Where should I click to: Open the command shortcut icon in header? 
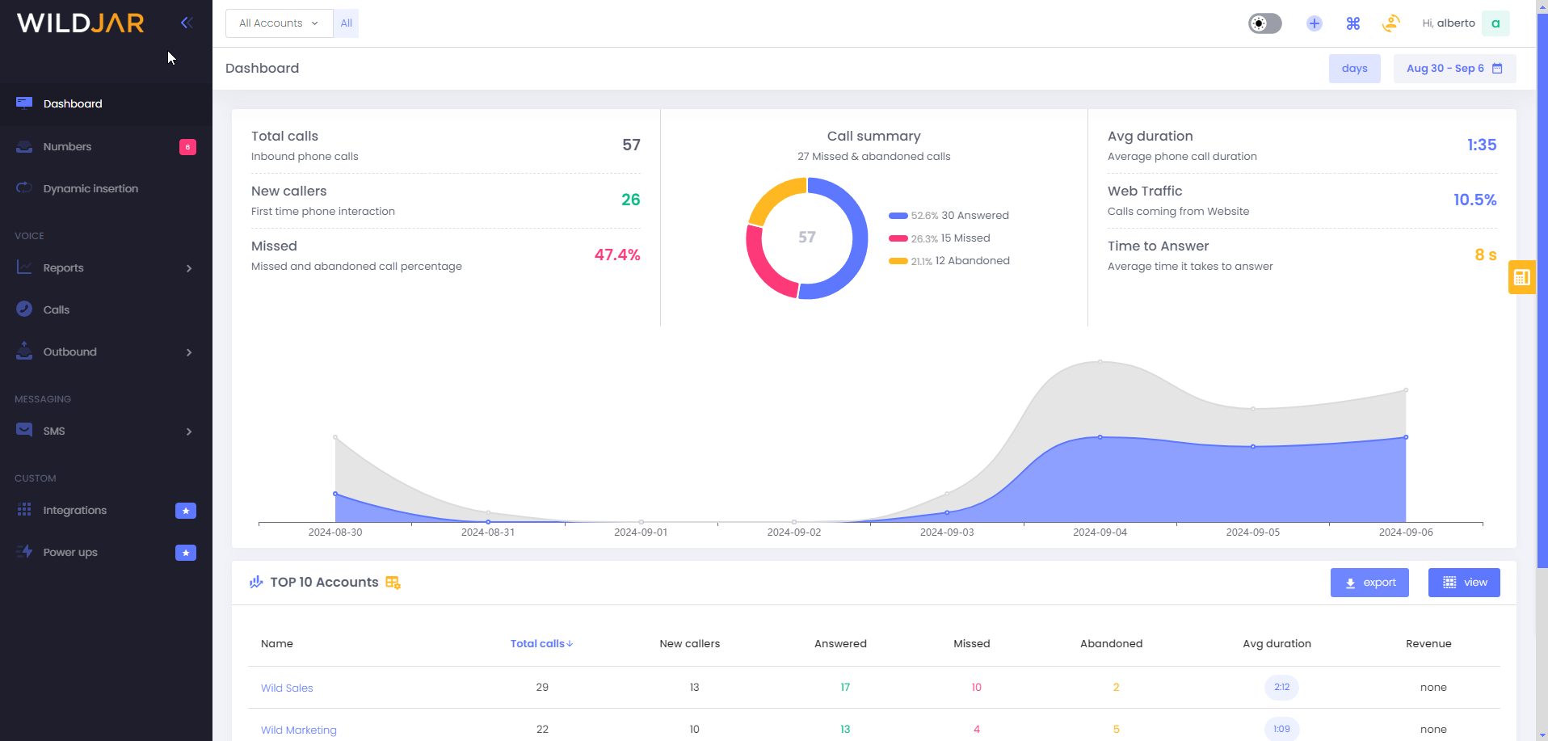(1352, 23)
